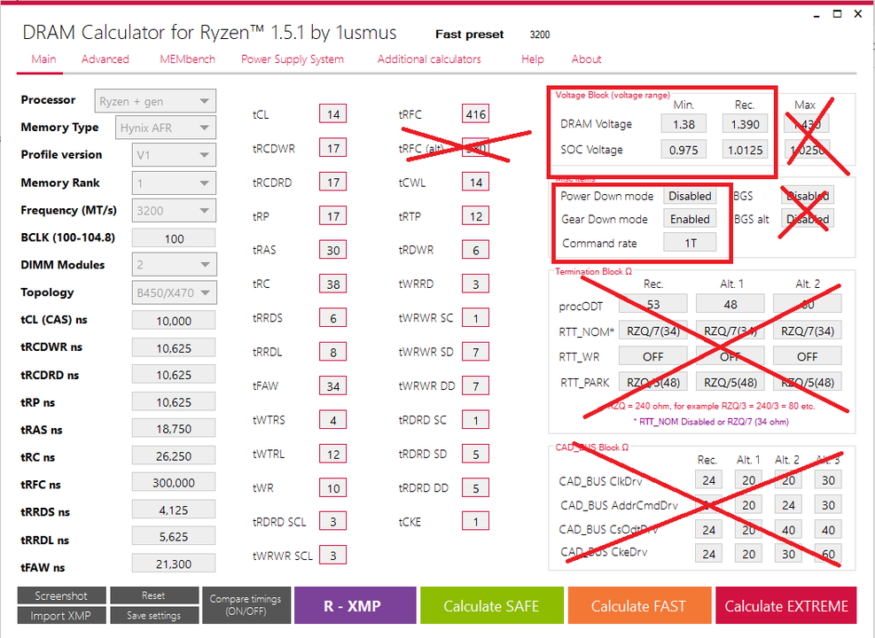
Task: Click Calculate SAFE
Action: click(x=492, y=605)
